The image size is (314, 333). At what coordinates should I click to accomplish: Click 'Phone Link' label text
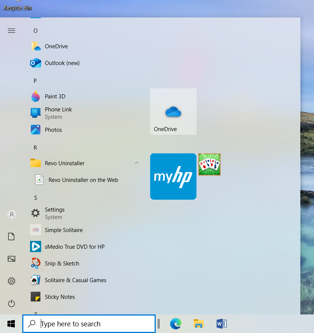click(x=58, y=110)
